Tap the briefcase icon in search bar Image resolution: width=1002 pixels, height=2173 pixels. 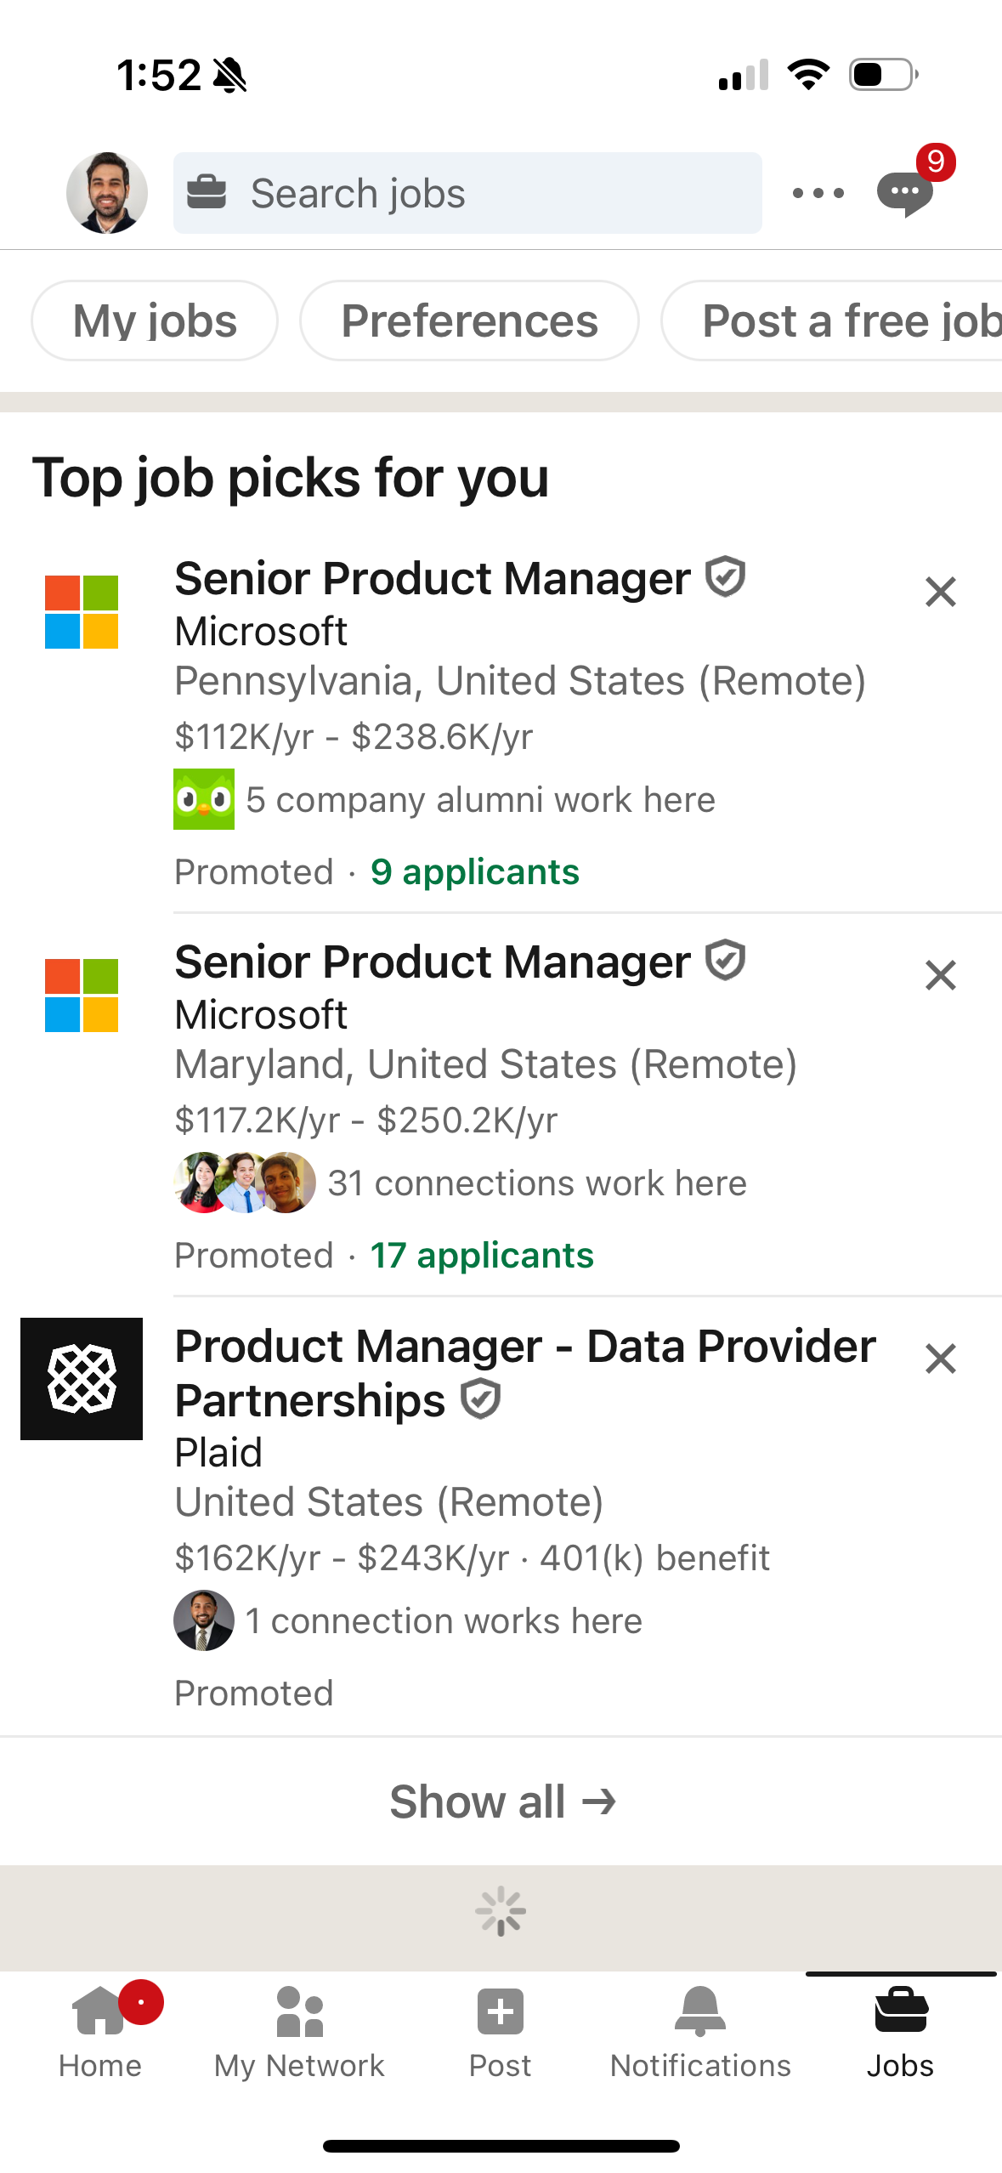point(210,192)
